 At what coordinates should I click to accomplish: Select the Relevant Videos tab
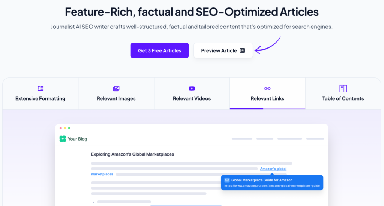point(192,93)
